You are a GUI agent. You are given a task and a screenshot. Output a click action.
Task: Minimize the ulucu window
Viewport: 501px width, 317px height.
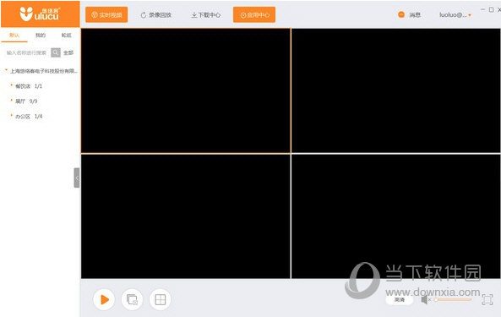pos(483,9)
